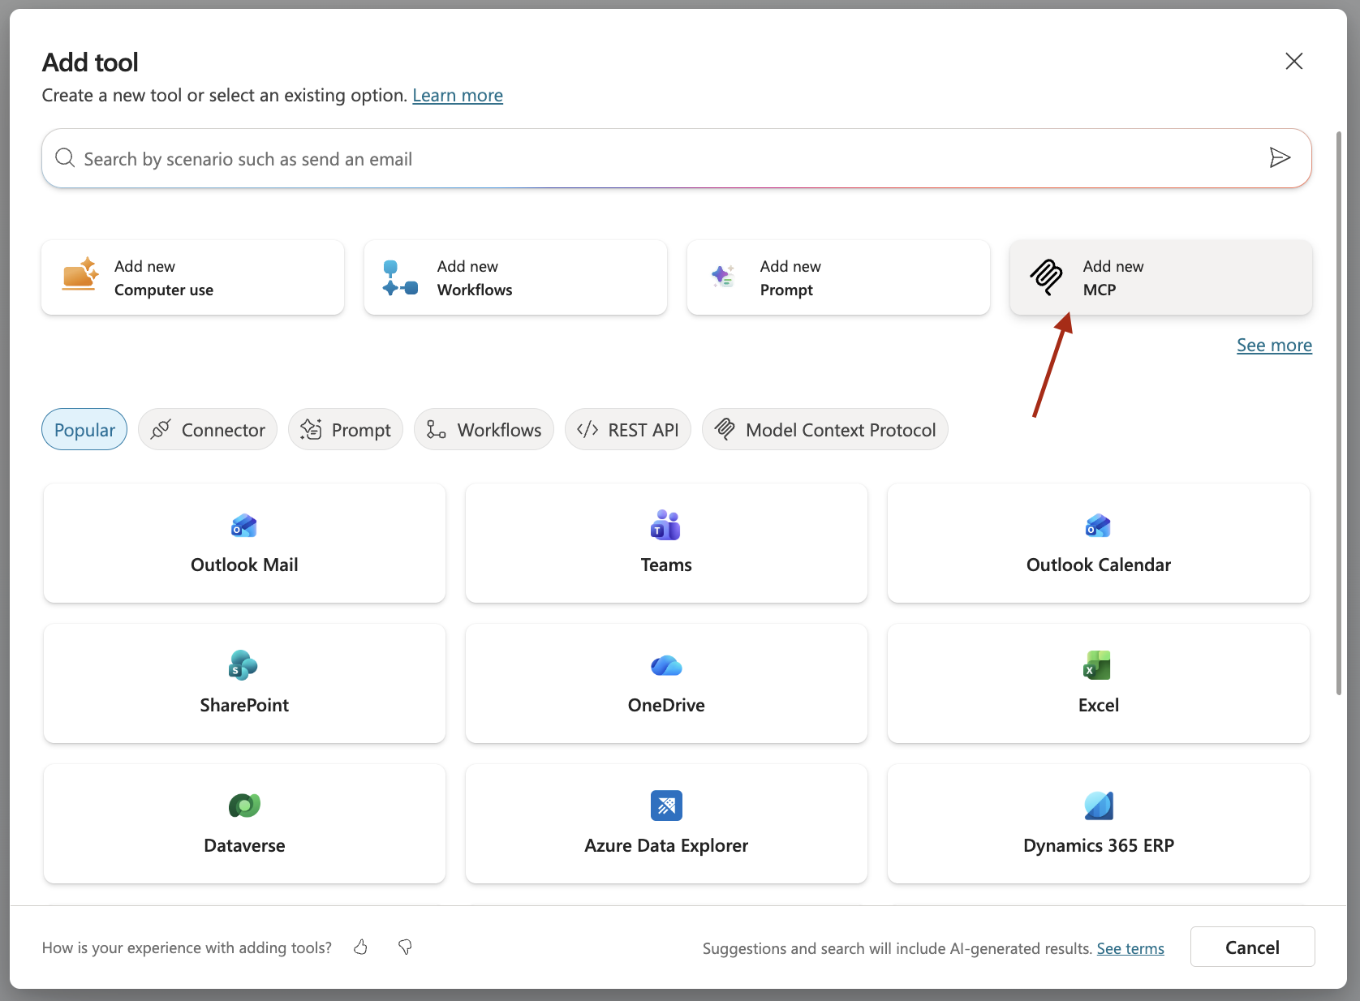Select the Model Context Protocol filter
This screenshot has height=1001, width=1360.
pos(825,429)
